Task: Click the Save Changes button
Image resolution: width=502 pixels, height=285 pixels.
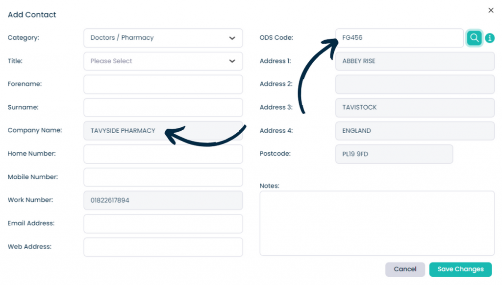Action: [x=460, y=269]
